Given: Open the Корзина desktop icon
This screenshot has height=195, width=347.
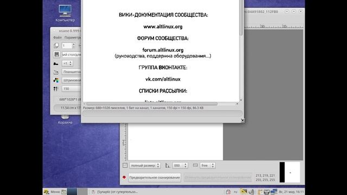Looking at the screenshot, I should [65, 120].
